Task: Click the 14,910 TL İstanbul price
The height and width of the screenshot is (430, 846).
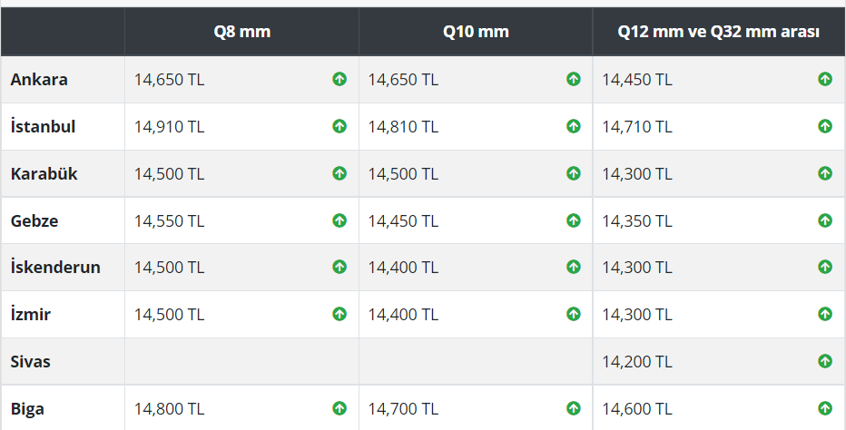Action: [170, 126]
